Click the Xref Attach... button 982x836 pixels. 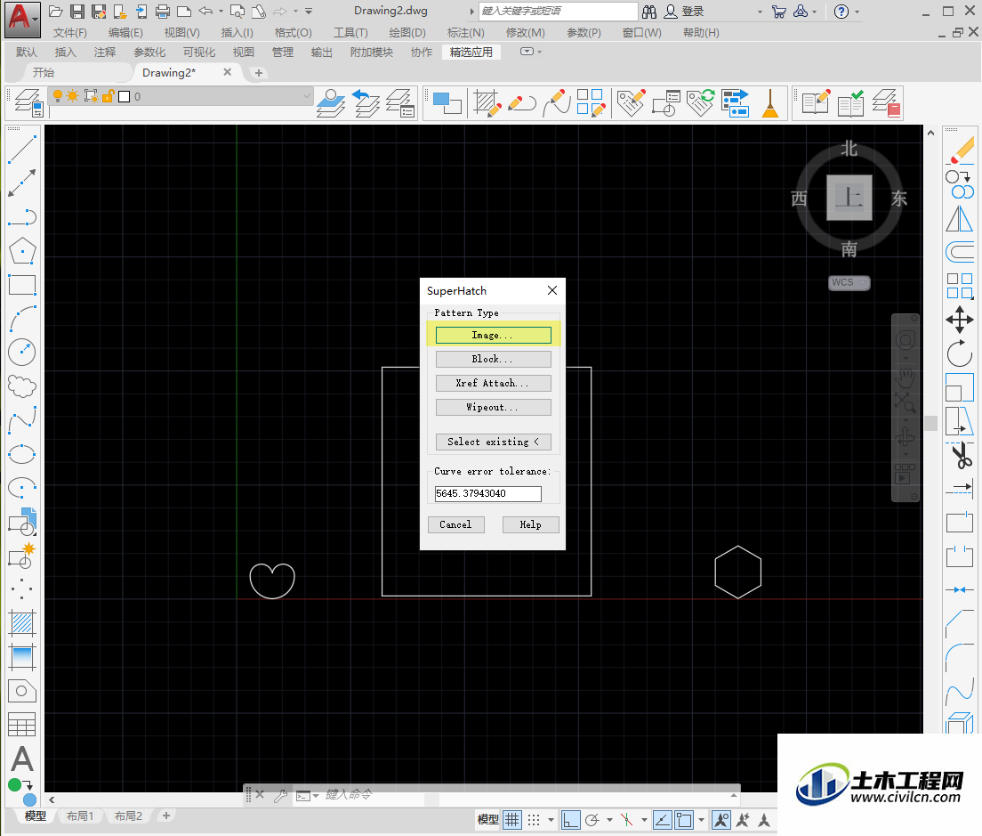point(494,383)
